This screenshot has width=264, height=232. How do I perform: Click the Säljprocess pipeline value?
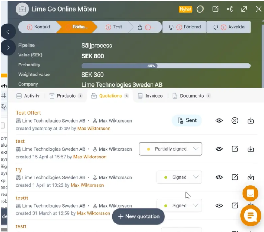coord(97,46)
